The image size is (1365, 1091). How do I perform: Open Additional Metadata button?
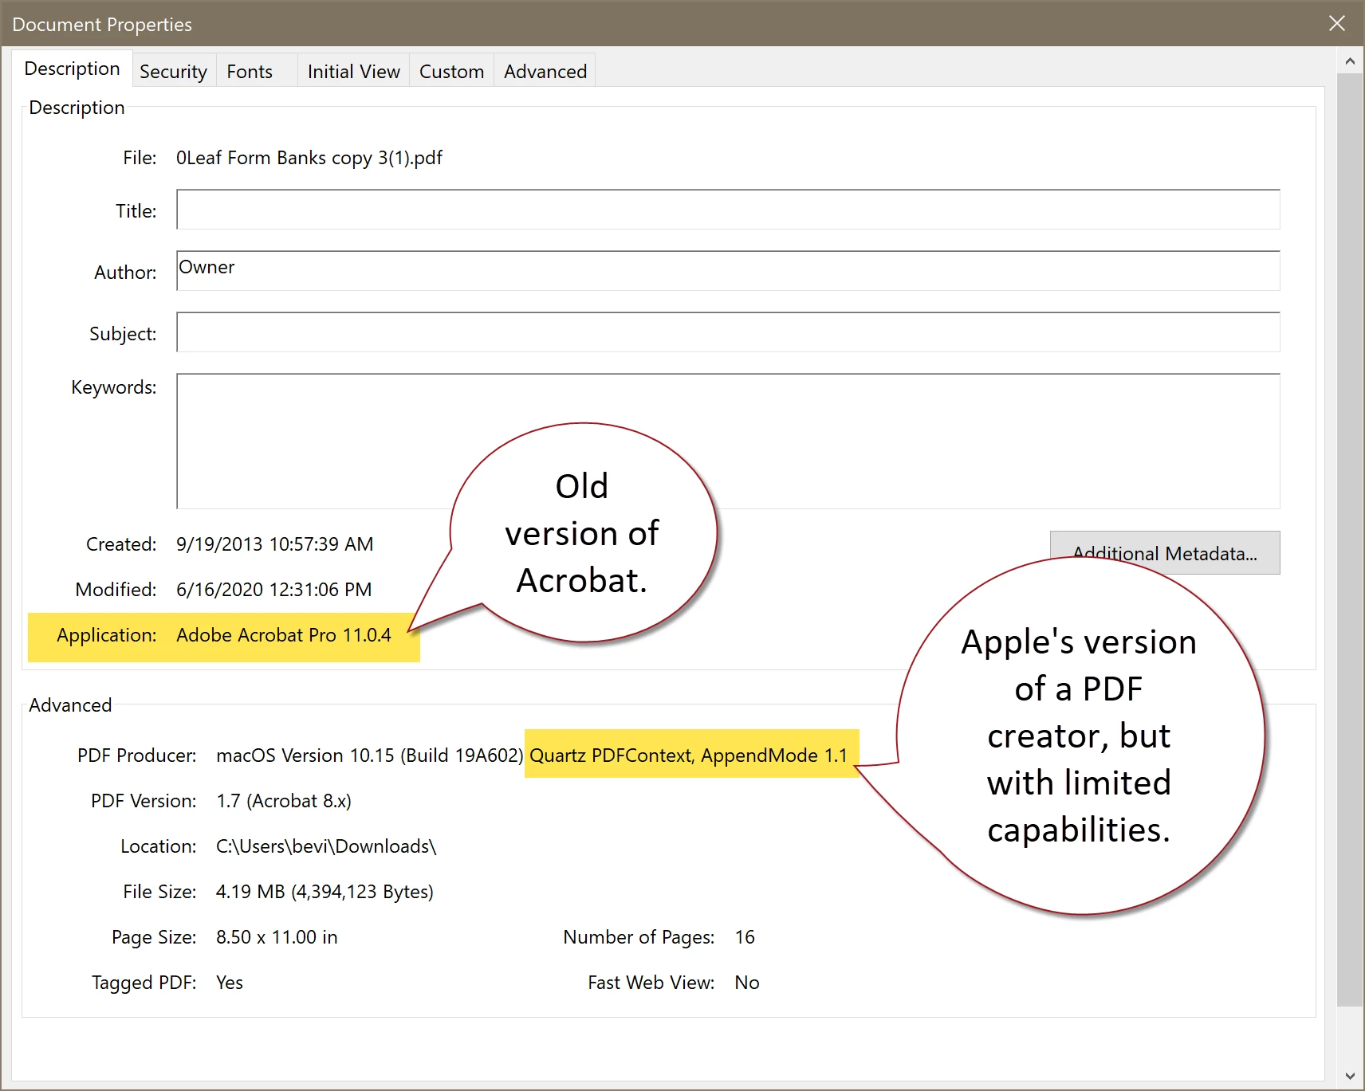pyautogui.click(x=1165, y=552)
